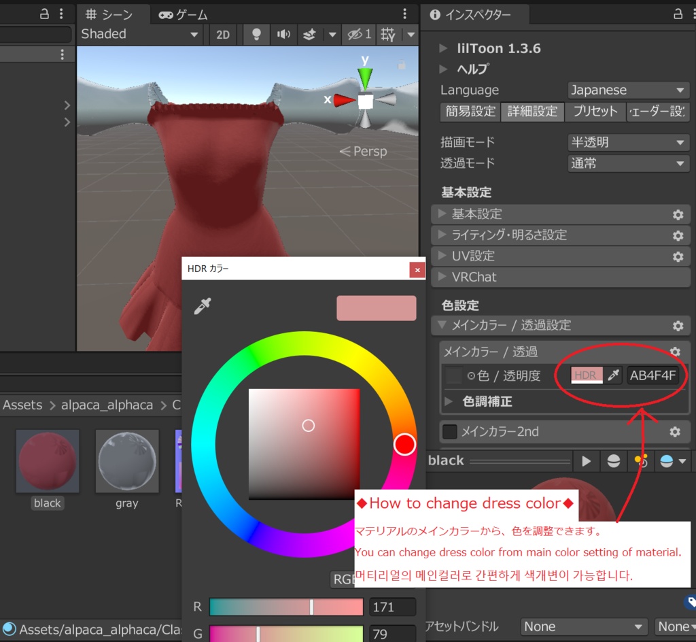Viewport: 696px width, 642px height.
Task: Open gear menu for メインカラー / 透過設定
Action: 678,326
